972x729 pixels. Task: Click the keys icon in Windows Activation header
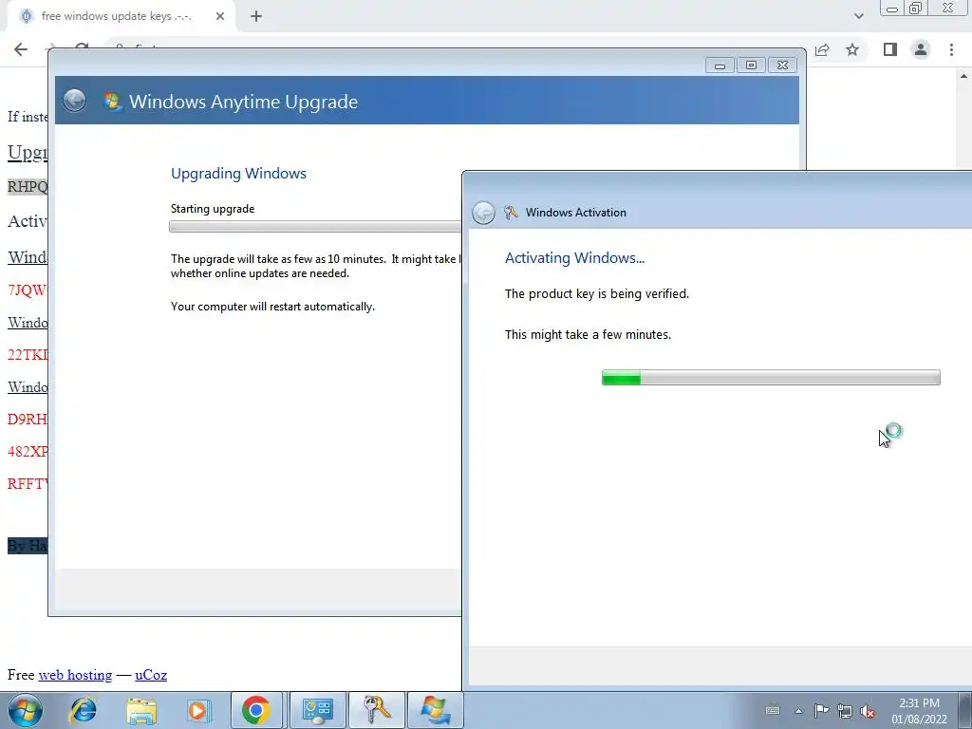click(x=511, y=213)
